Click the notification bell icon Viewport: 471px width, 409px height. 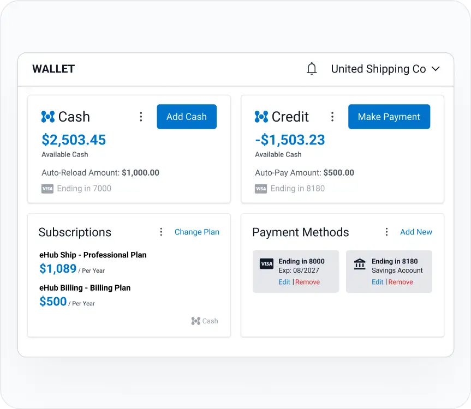click(312, 69)
